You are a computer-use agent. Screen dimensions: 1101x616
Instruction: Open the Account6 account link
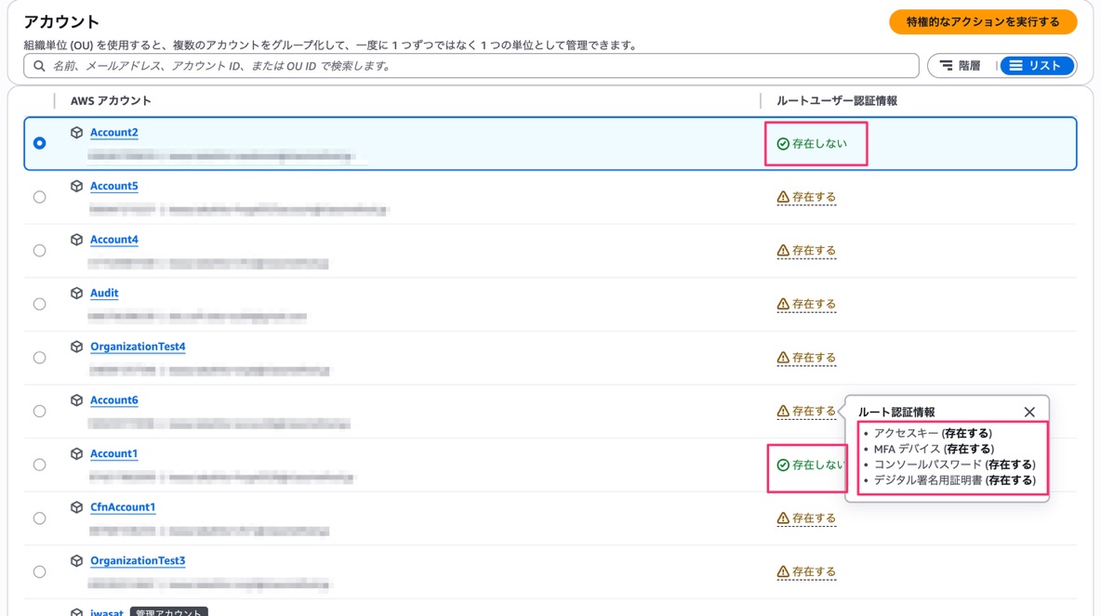click(x=113, y=400)
